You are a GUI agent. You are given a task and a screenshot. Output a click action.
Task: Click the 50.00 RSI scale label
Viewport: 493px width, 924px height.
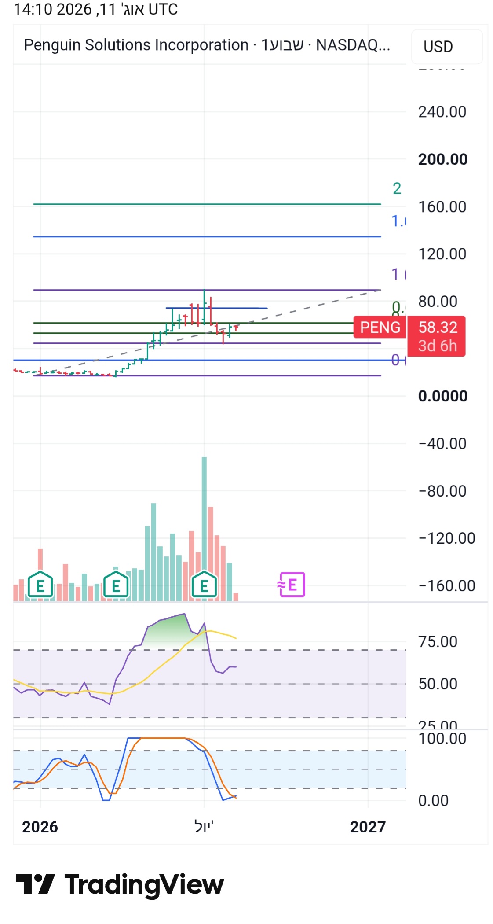point(438,684)
